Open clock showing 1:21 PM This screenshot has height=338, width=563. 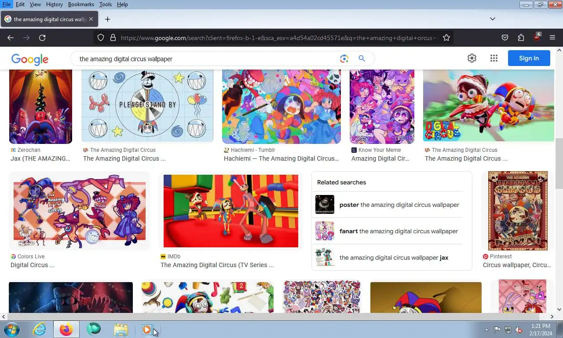pos(541,330)
